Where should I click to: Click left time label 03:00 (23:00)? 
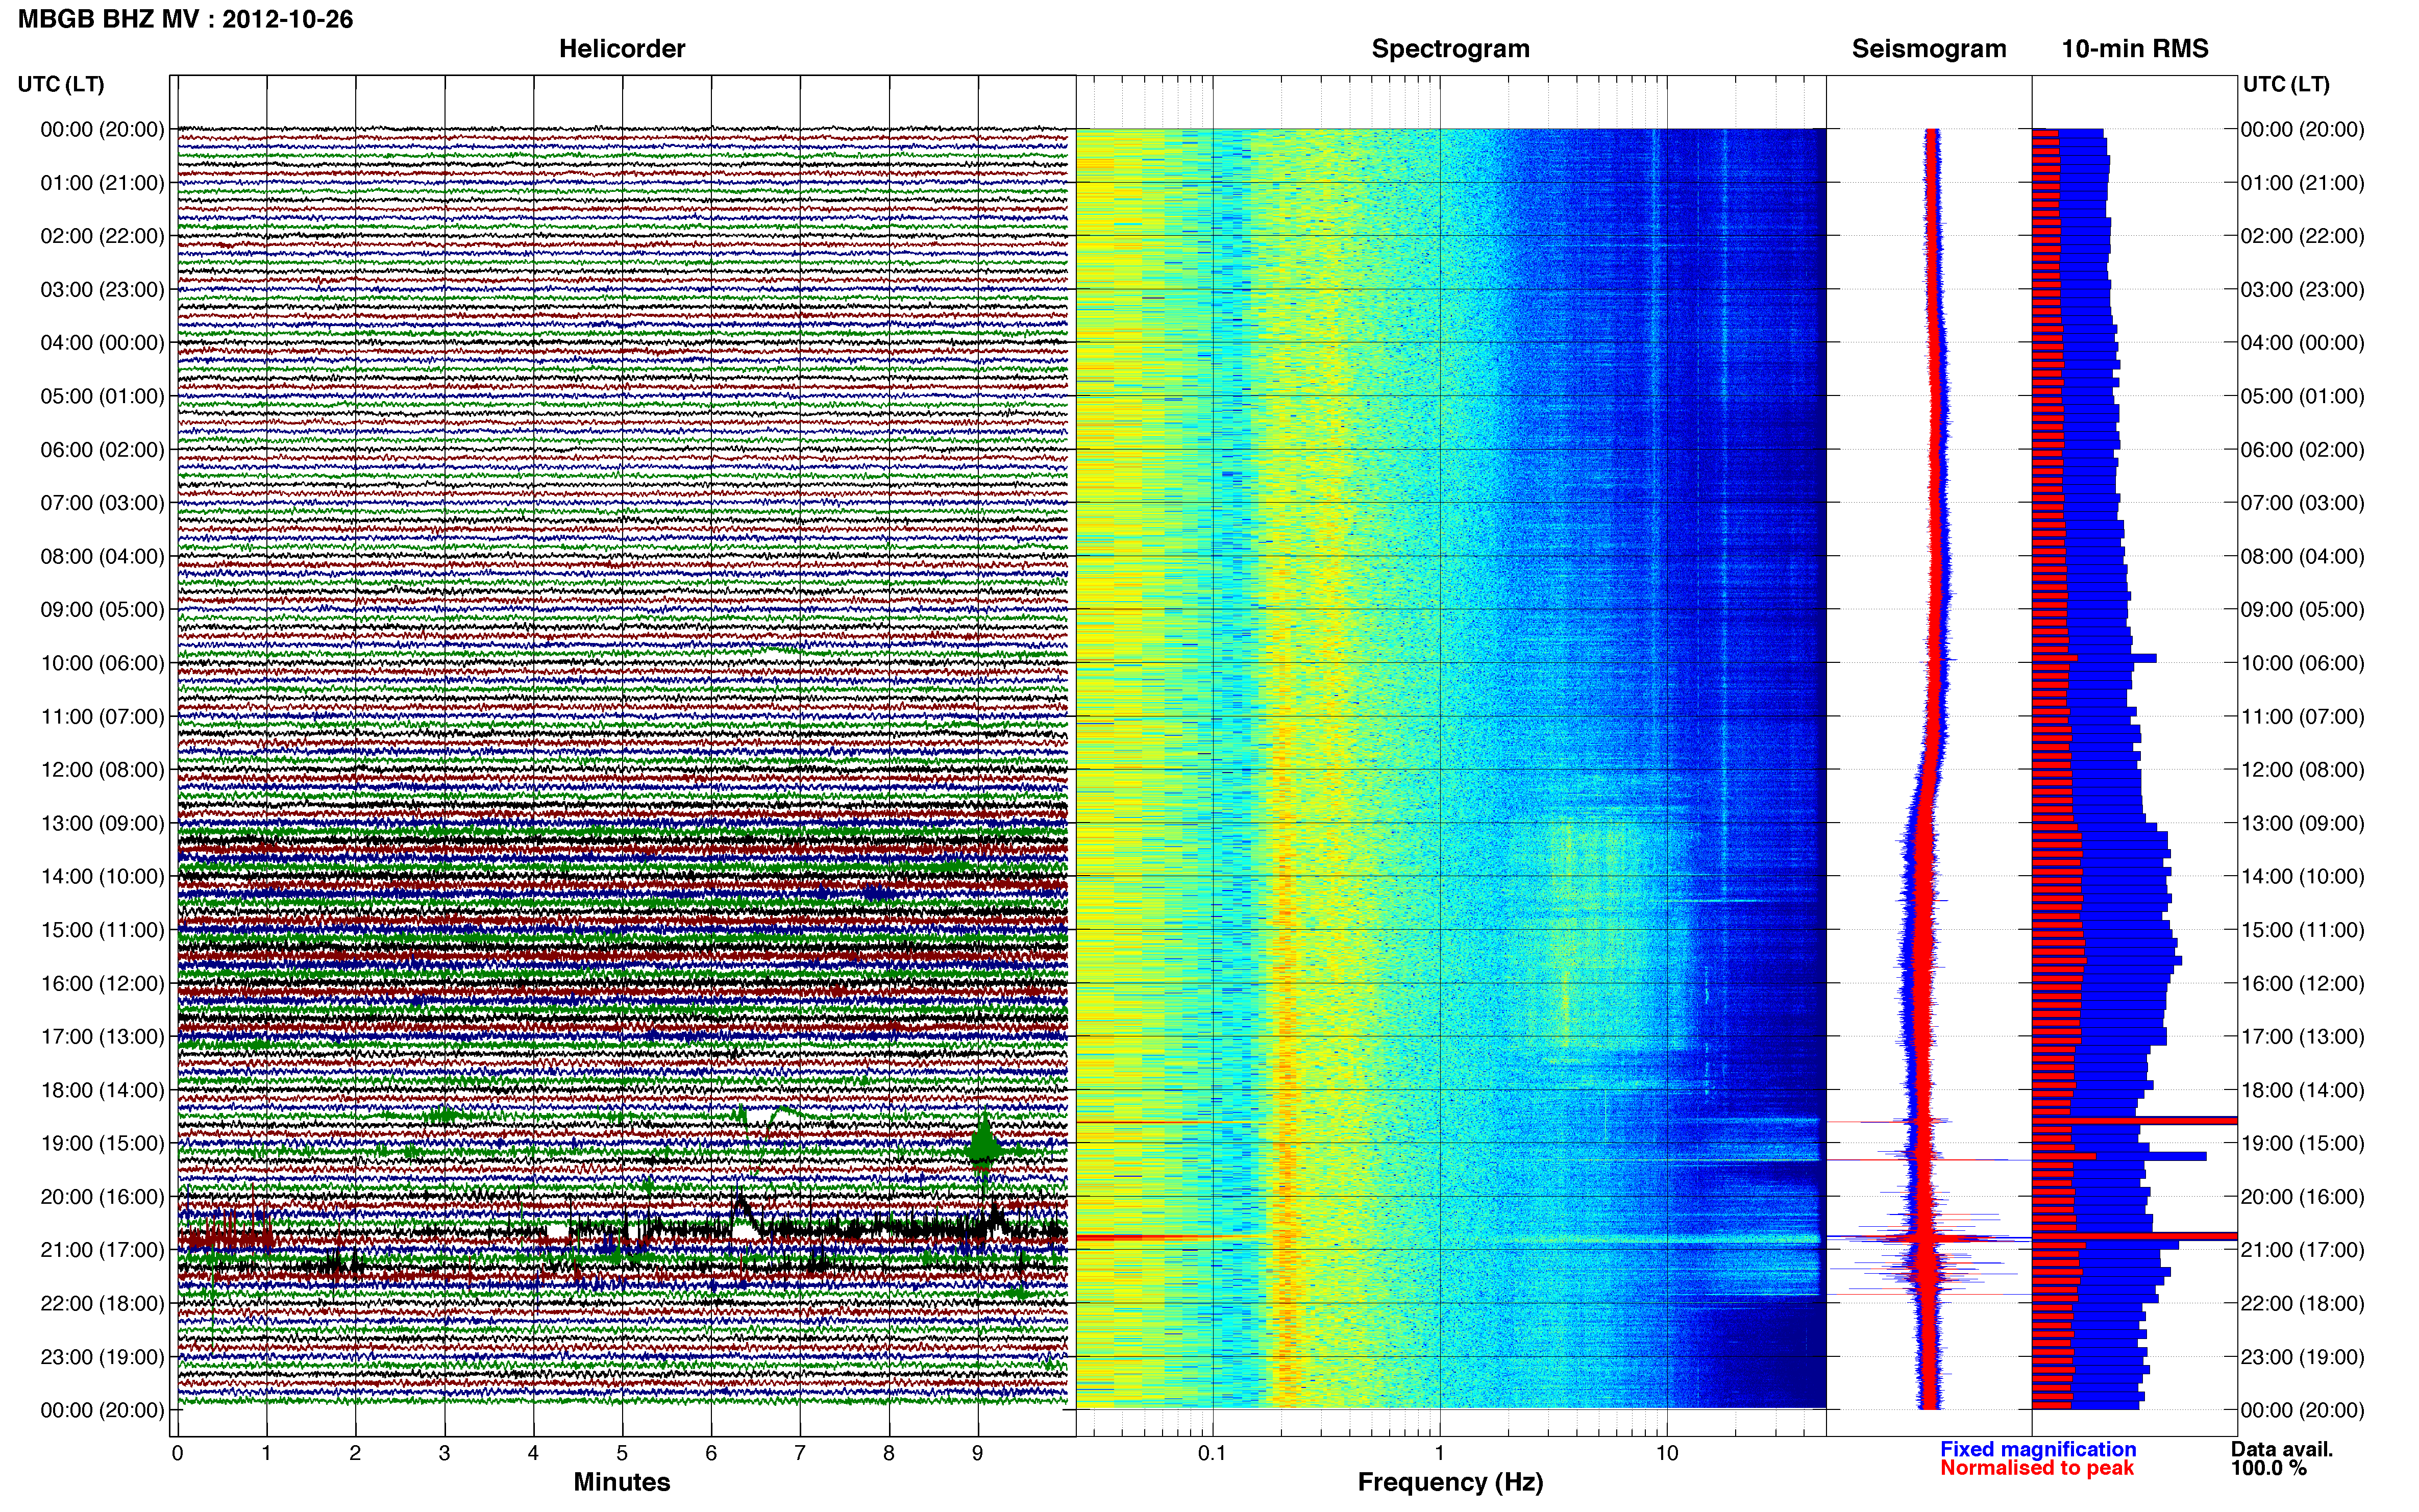[x=102, y=290]
